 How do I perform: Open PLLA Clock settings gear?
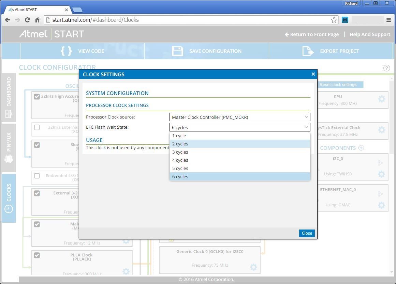126,271
